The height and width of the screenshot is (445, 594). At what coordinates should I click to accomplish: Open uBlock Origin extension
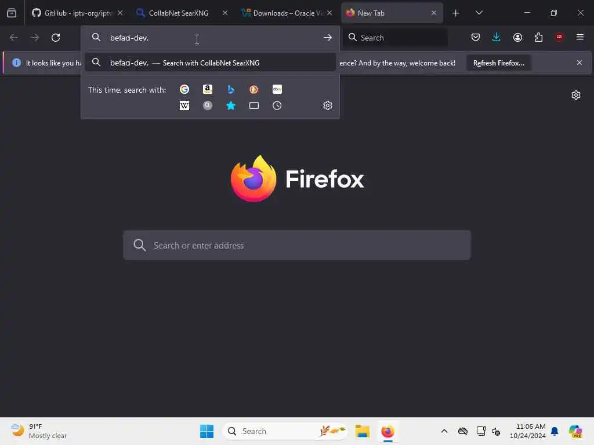click(559, 37)
